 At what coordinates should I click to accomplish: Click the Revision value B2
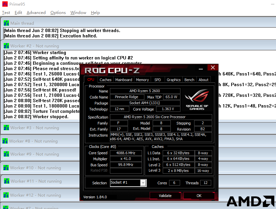pos(203,129)
